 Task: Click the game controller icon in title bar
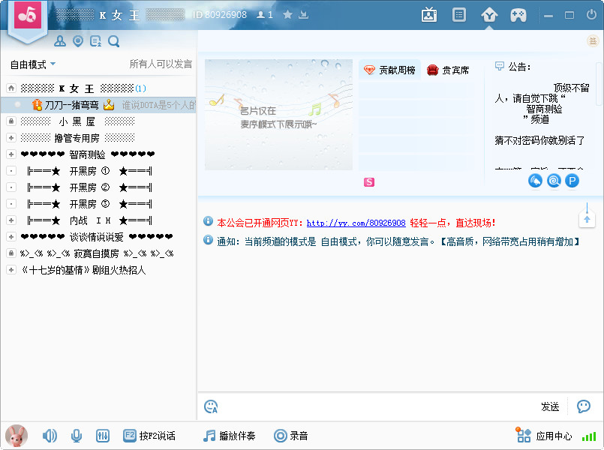pos(518,14)
